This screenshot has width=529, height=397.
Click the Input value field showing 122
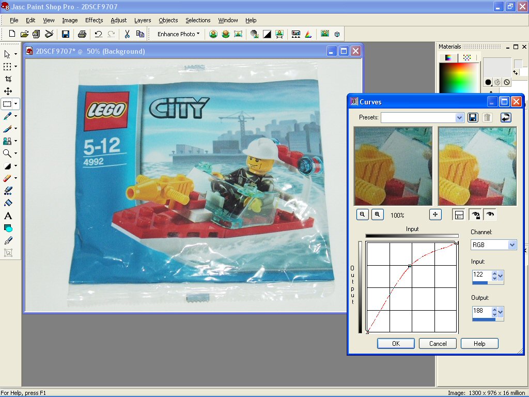point(482,274)
